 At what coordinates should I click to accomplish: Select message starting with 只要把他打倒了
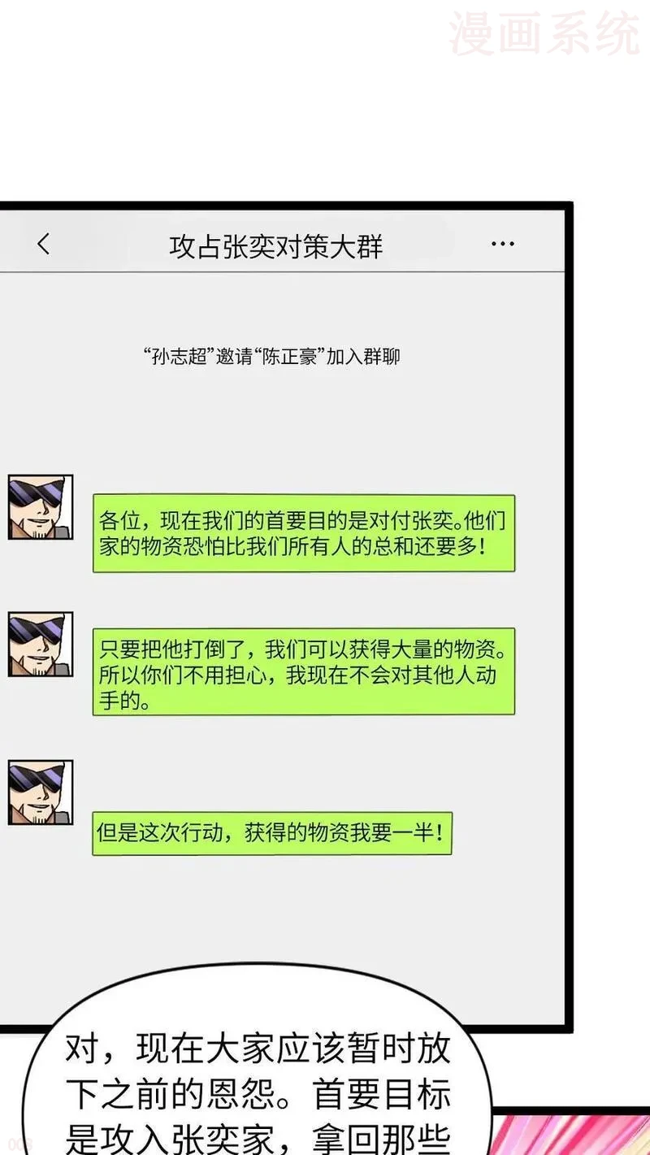(x=304, y=671)
